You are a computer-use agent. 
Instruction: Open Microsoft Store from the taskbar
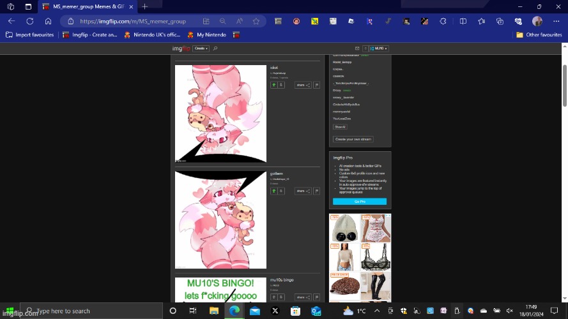pyautogui.click(x=295, y=311)
